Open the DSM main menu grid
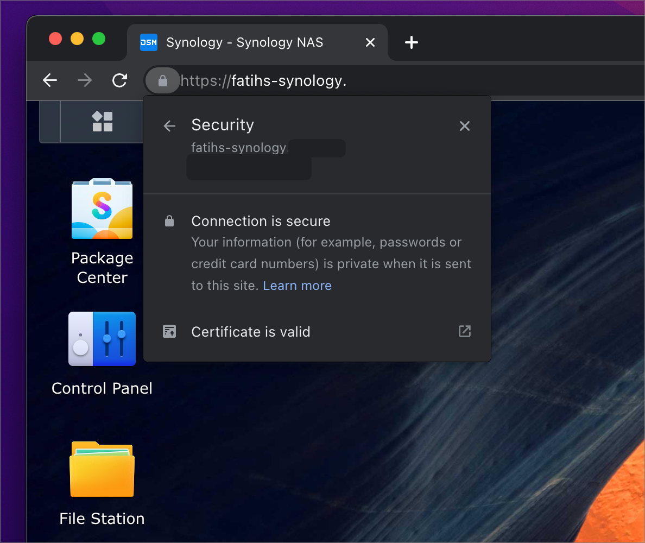The height and width of the screenshot is (543, 645). 102,122
